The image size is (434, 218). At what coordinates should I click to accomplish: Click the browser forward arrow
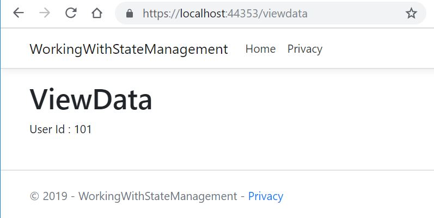pyautogui.click(x=45, y=13)
